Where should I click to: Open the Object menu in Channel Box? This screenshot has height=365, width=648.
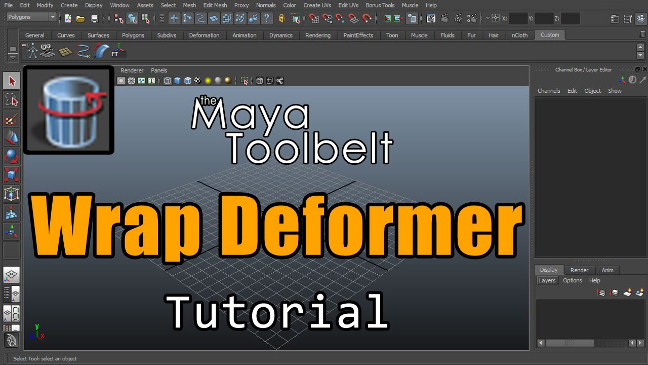(592, 91)
